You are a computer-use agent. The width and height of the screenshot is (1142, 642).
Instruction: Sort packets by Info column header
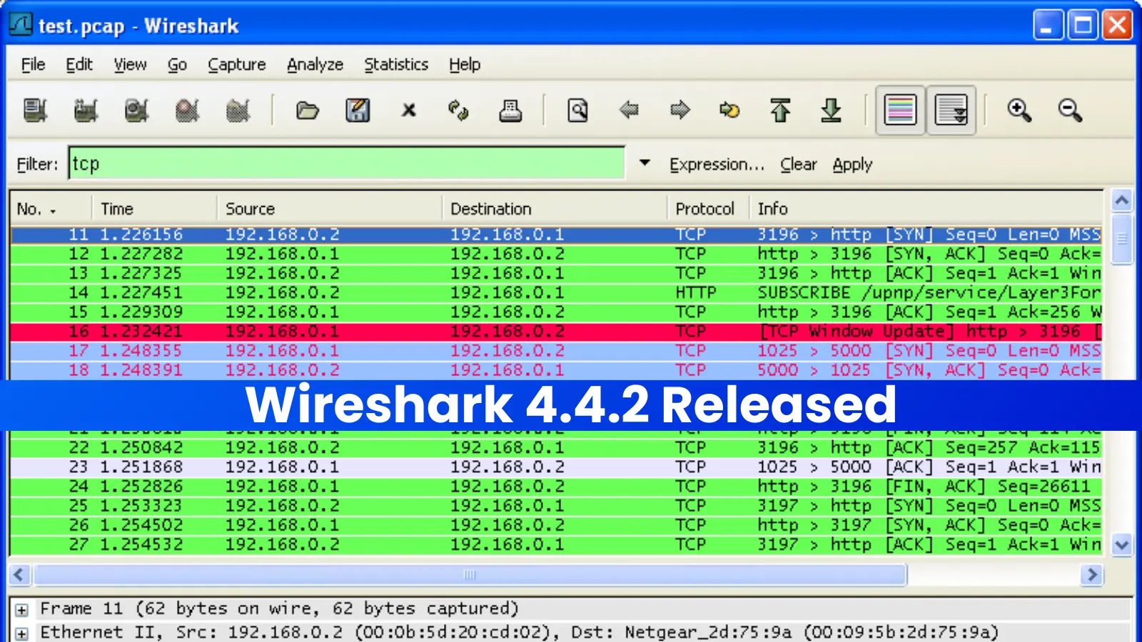pos(926,209)
